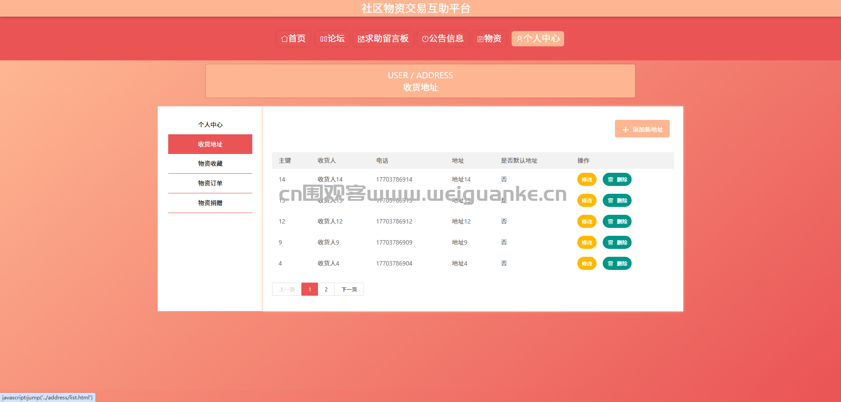This screenshot has height=402, width=841.
Task: Select the highlighted 收货地址 sidebar item
Action: pos(210,144)
